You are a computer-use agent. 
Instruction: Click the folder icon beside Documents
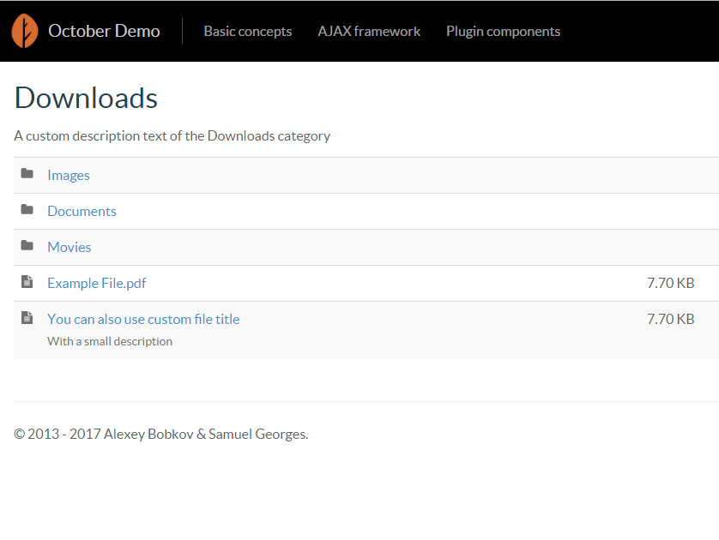point(27,209)
